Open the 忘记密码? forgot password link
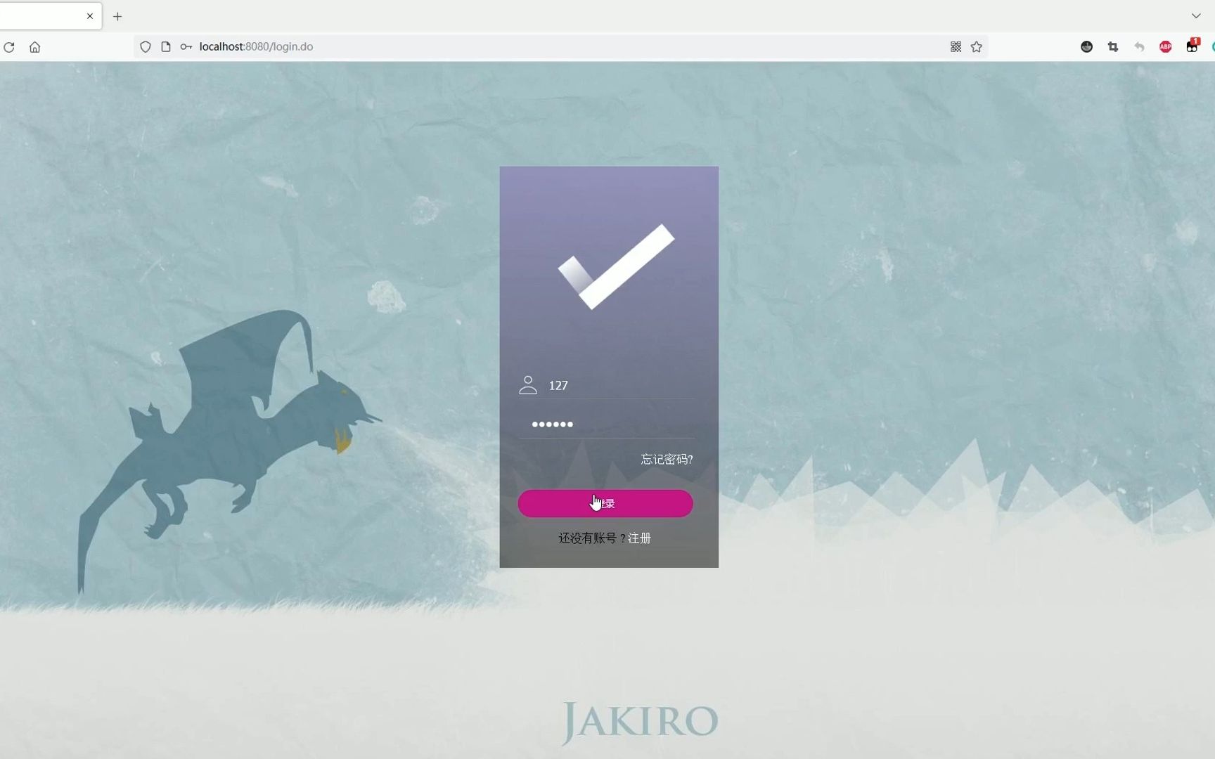1215x759 pixels. (x=667, y=460)
